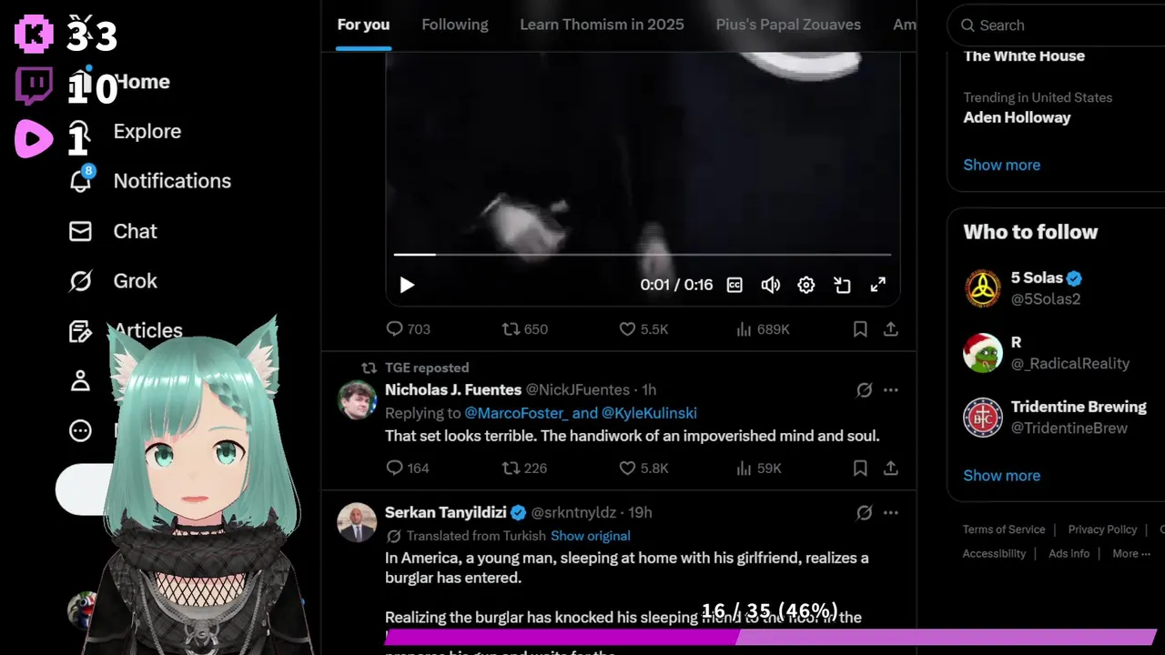Click the video progress bar

643,255
